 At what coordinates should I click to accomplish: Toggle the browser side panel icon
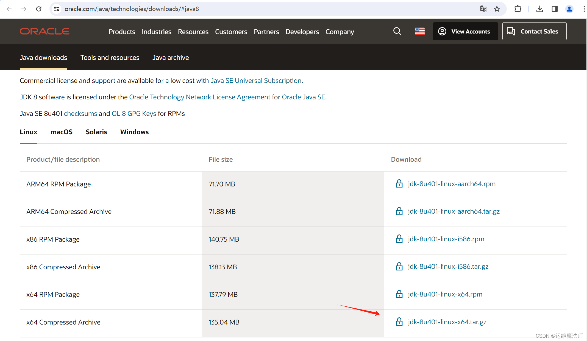click(x=555, y=9)
